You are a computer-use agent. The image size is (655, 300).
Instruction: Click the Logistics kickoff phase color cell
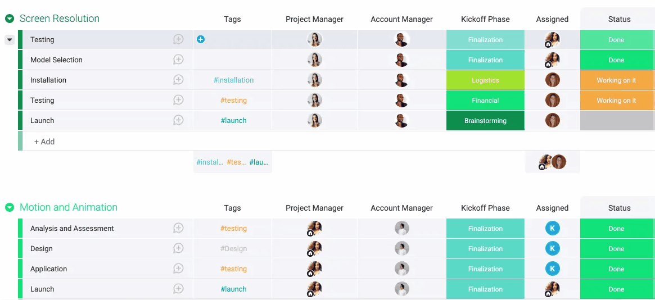tap(485, 80)
